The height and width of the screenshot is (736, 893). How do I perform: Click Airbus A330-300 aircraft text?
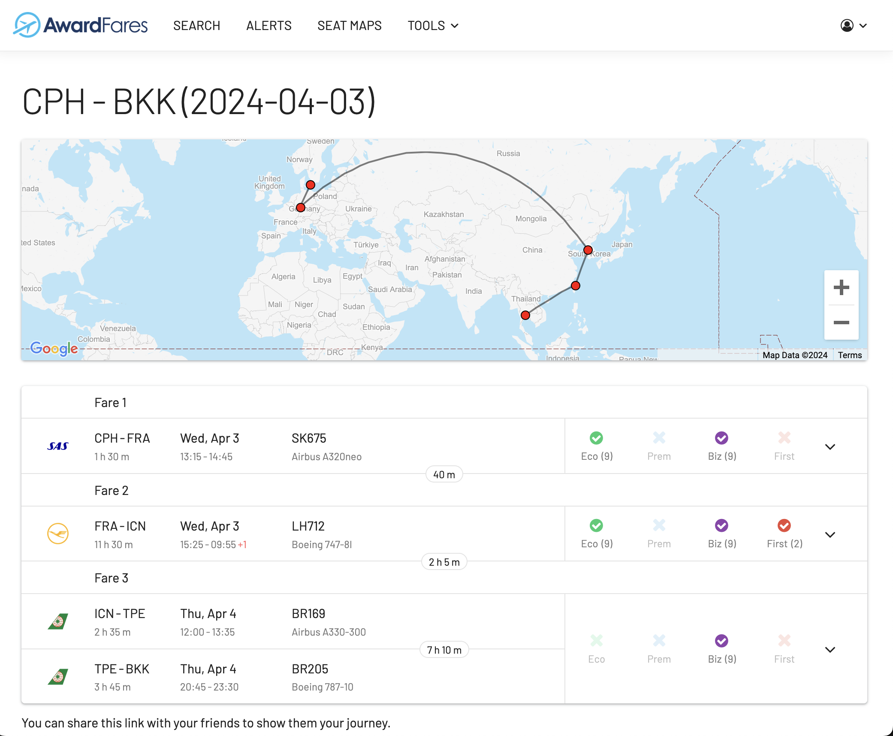[x=329, y=632]
